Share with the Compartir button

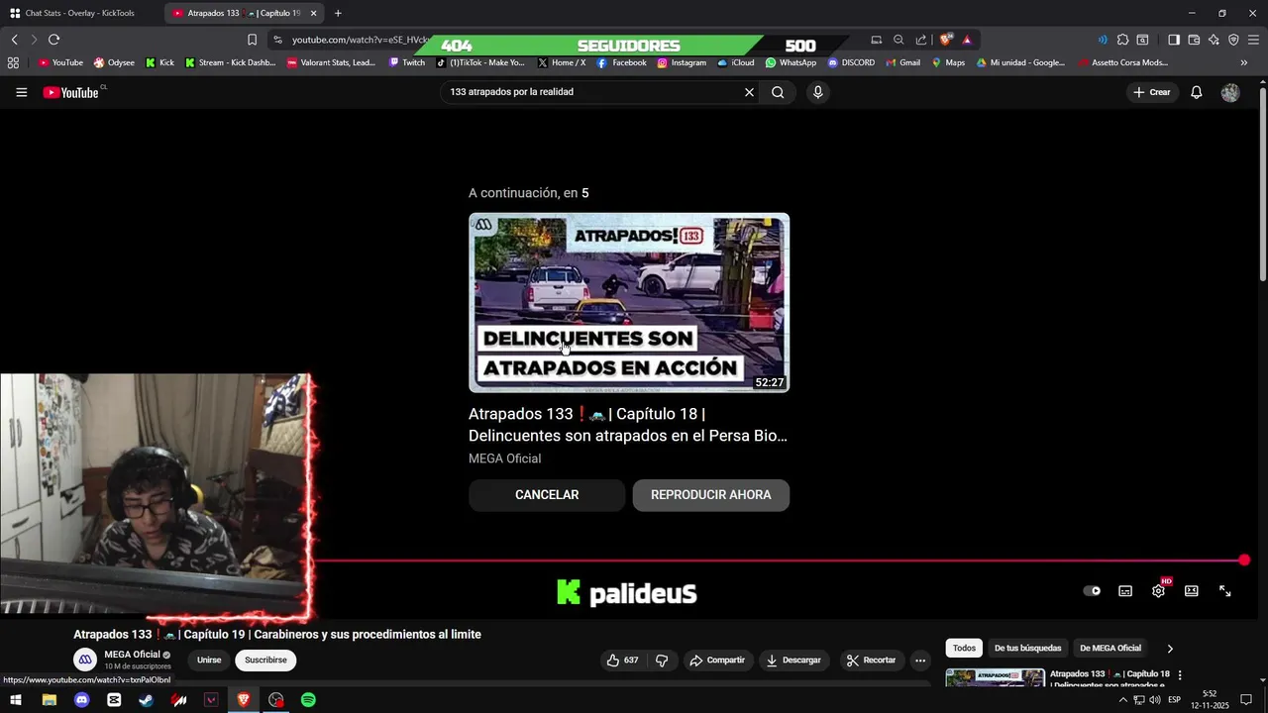(x=716, y=661)
